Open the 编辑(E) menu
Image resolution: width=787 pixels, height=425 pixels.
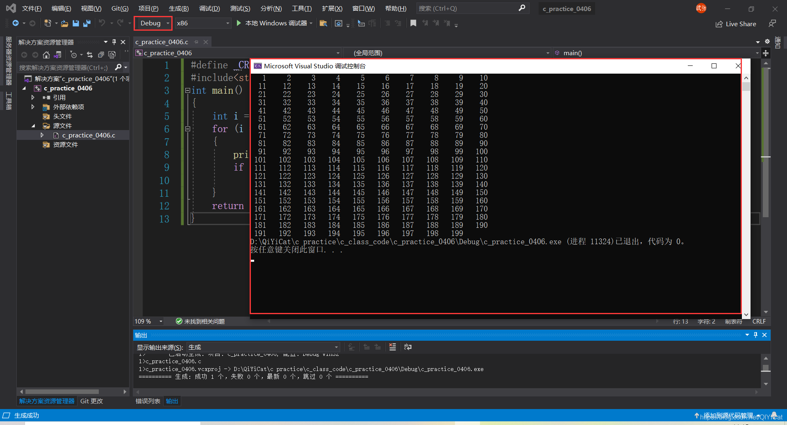[61, 9]
